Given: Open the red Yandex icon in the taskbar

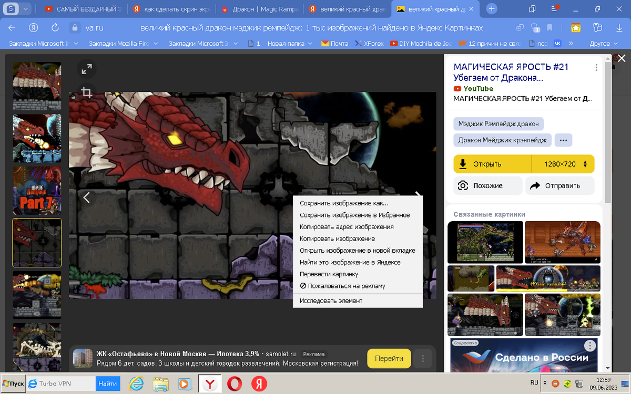Looking at the screenshot, I should 259,384.
